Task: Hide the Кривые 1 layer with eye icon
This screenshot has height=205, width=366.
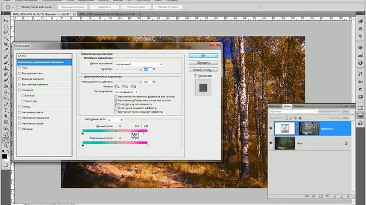Action: click(270, 128)
